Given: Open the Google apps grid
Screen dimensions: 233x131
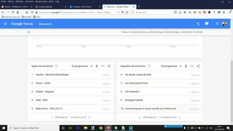Looking at the screenshot, I should 217,24.
